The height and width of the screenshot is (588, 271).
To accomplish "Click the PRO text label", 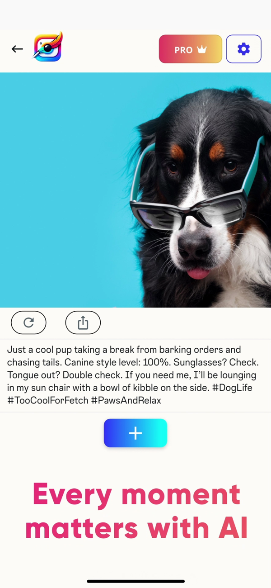I will tap(183, 50).
